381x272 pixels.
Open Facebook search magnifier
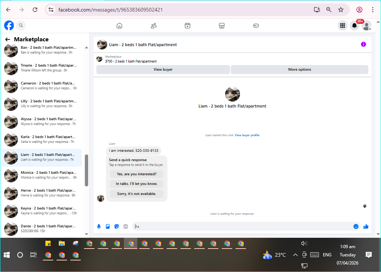click(21, 25)
